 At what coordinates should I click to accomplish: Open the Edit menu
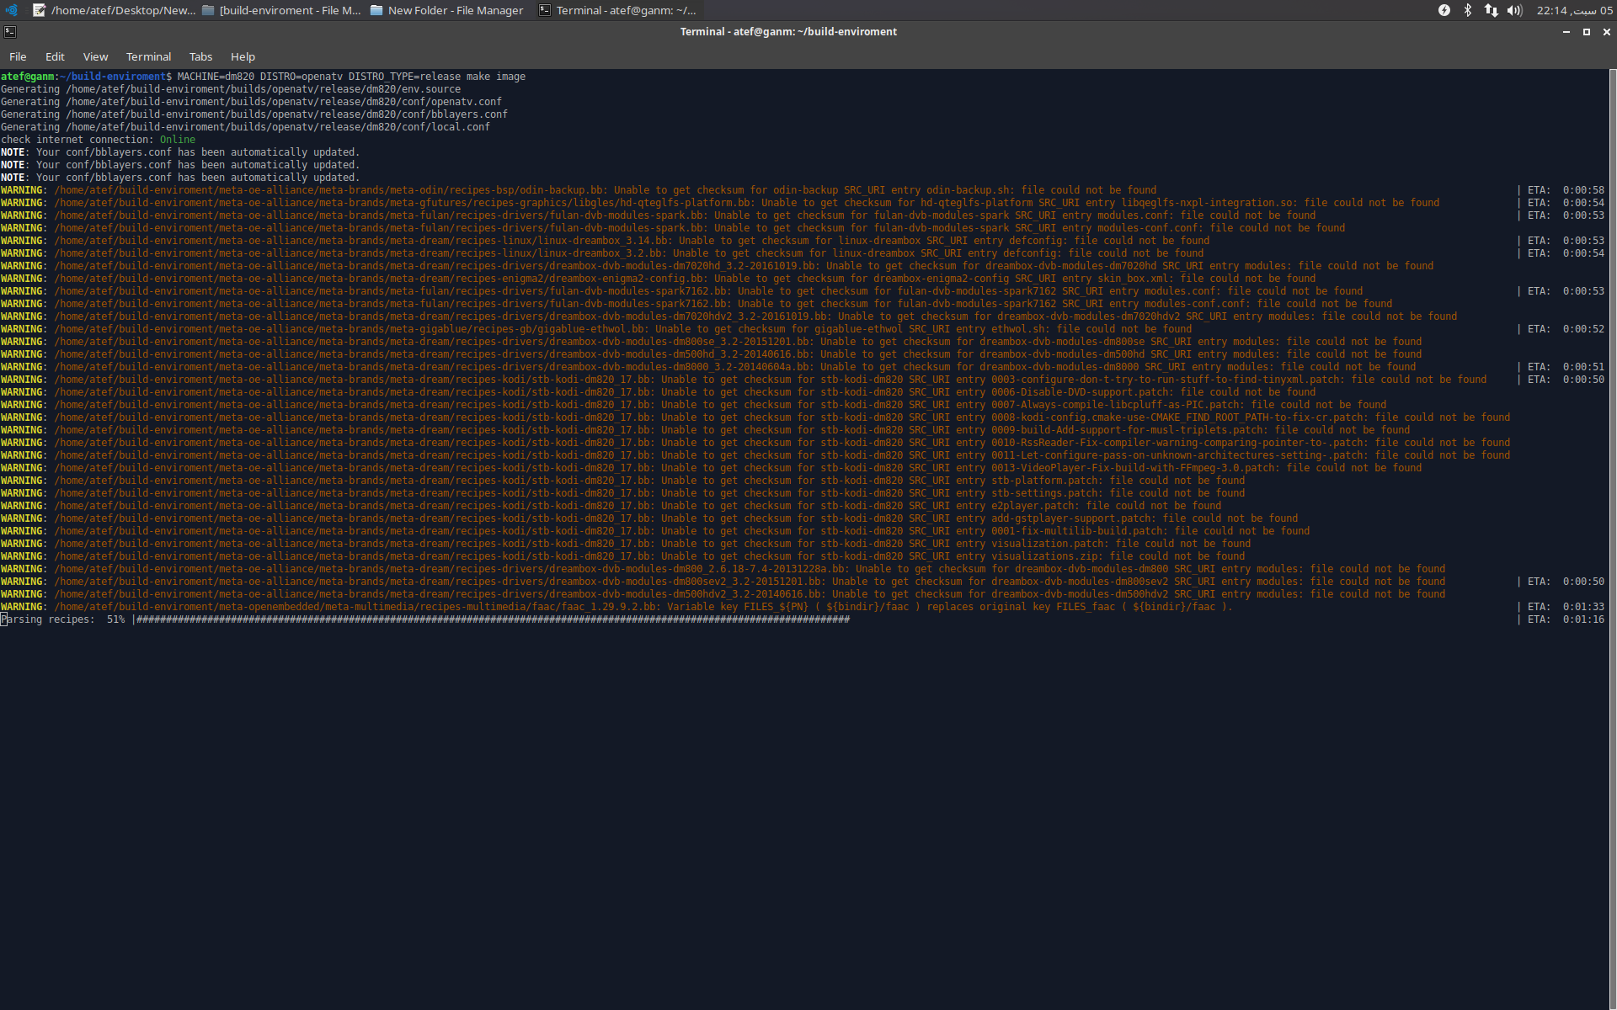54,56
